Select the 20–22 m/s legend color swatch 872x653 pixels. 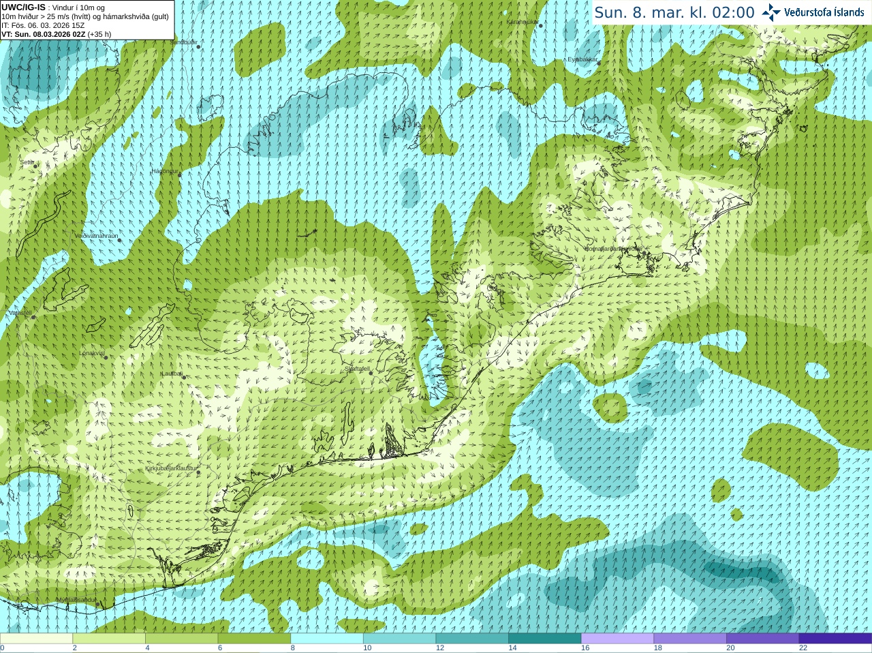click(763, 639)
